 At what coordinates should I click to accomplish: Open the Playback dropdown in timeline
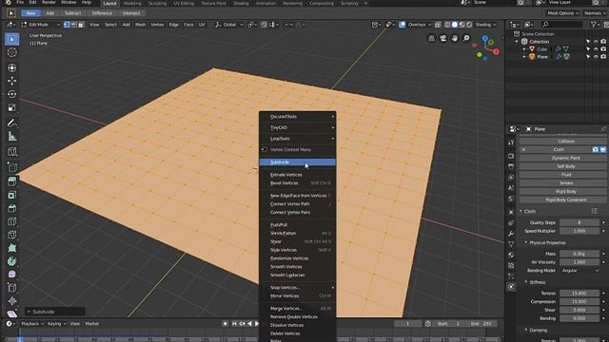[x=31, y=323]
